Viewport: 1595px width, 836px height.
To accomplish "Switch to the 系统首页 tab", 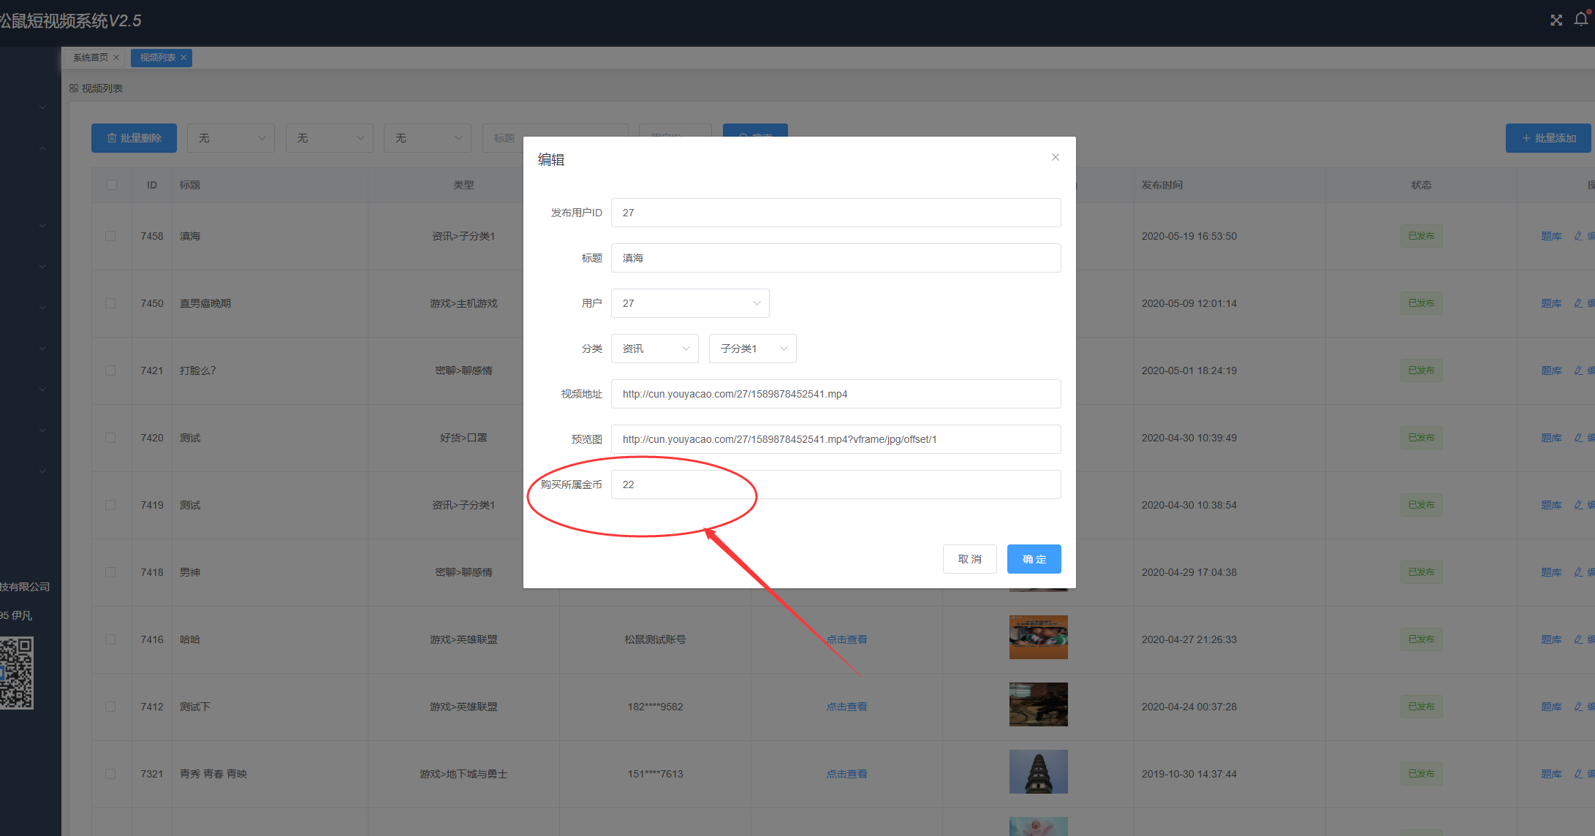I will click(x=90, y=58).
